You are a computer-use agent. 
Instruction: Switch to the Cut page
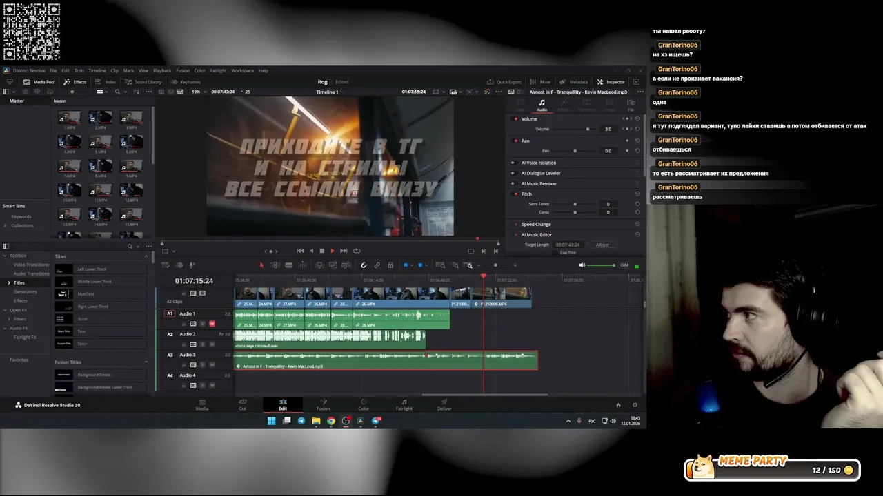tap(242, 405)
